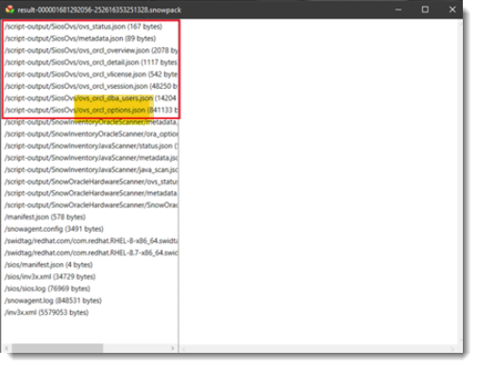Open ovs_orcl_options.json entry
The image size is (477, 367).
[91, 110]
